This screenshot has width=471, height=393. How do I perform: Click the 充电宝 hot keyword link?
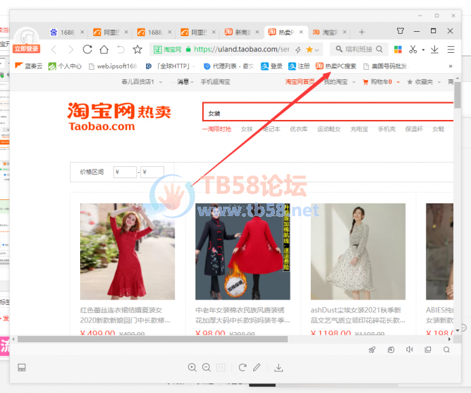pos(359,129)
